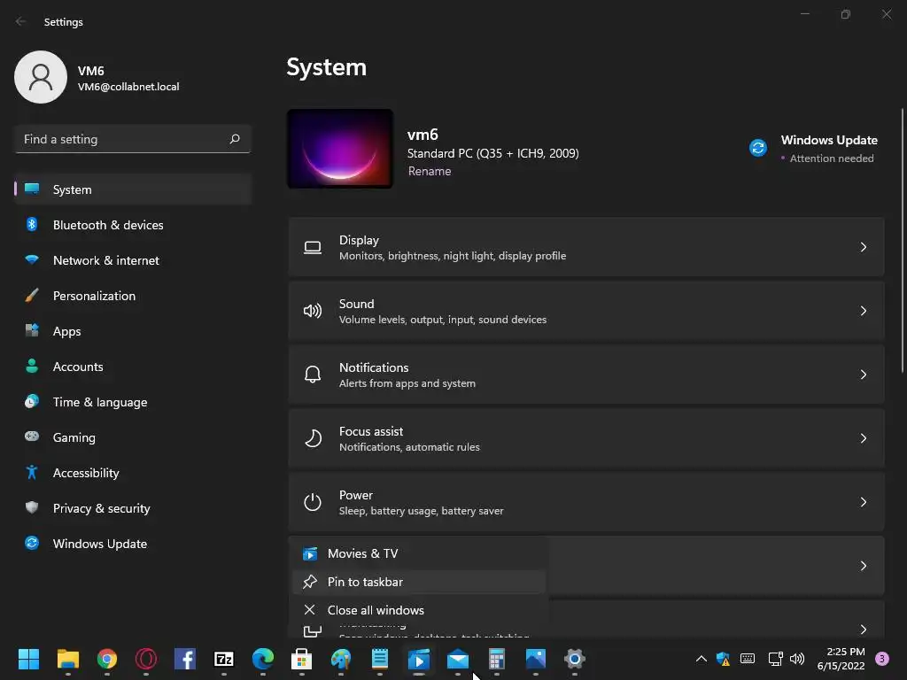This screenshot has width=907, height=680.
Task: Open the clock showing 2:25 PM
Action: tap(841, 659)
